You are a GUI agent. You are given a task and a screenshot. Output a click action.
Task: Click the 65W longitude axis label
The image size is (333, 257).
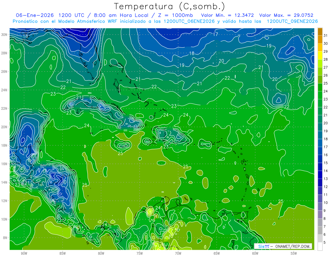click(217, 253)
